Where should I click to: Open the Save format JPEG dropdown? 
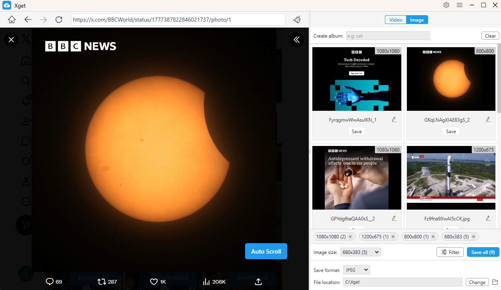pos(356,270)
